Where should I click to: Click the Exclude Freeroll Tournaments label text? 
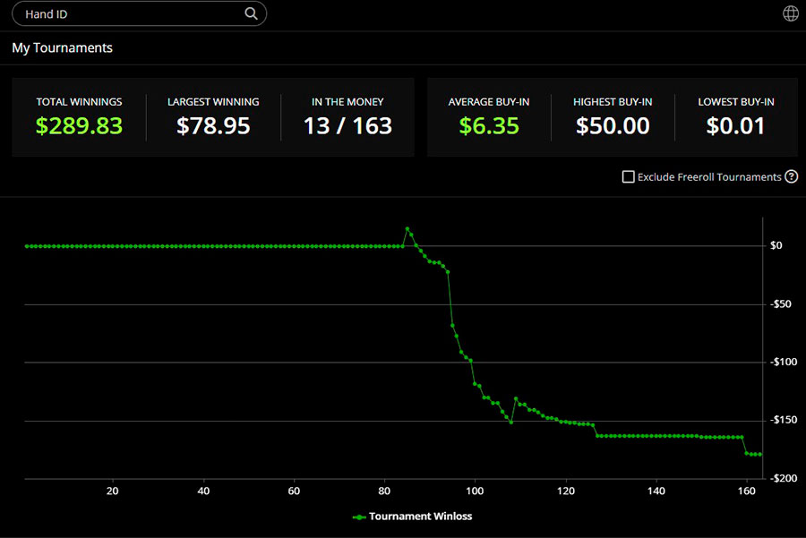pos(708,176)
